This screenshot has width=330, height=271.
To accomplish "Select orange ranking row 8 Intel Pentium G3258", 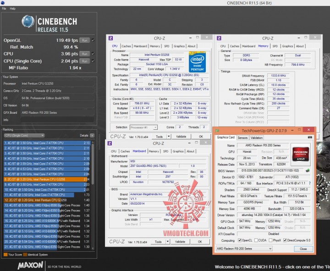I will pyautogui.click(x=47, y=179).
